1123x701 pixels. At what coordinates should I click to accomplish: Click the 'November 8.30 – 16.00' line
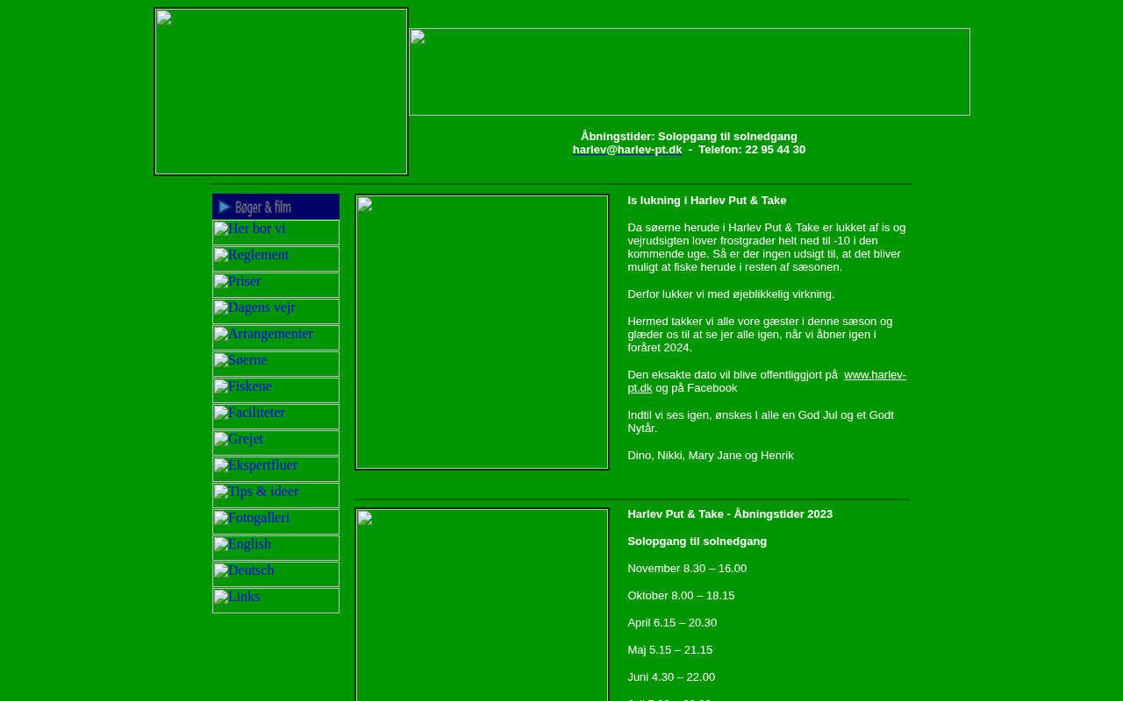[x=687, y=569]
